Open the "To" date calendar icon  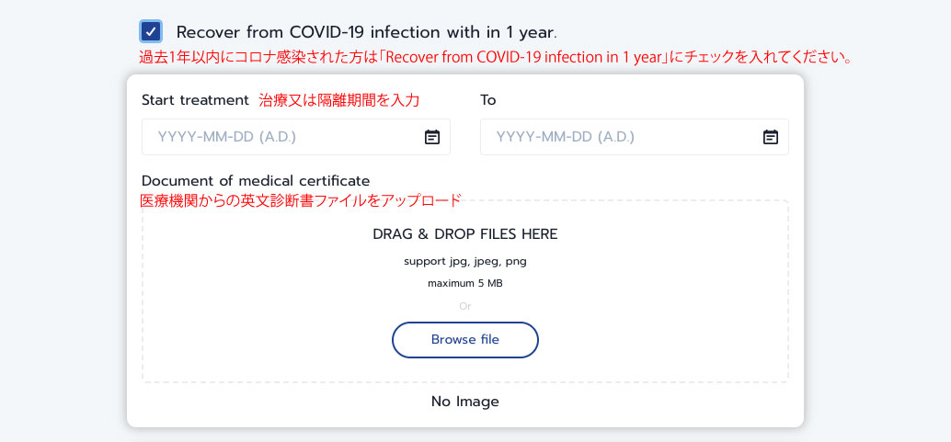[x=771, y=137]
